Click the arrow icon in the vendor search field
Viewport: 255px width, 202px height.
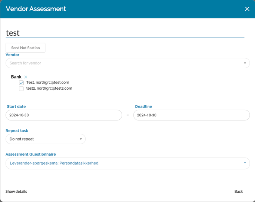tap(245, 63)
